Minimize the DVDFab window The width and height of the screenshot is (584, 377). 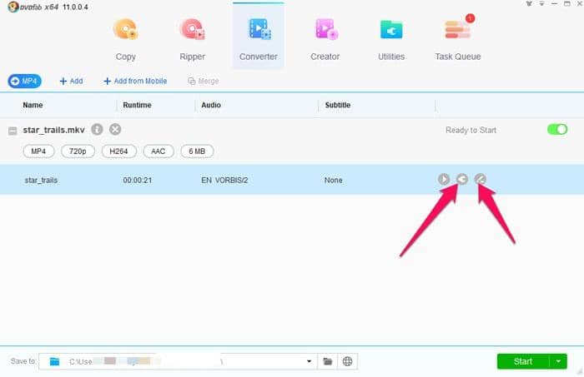click(554, 3)
